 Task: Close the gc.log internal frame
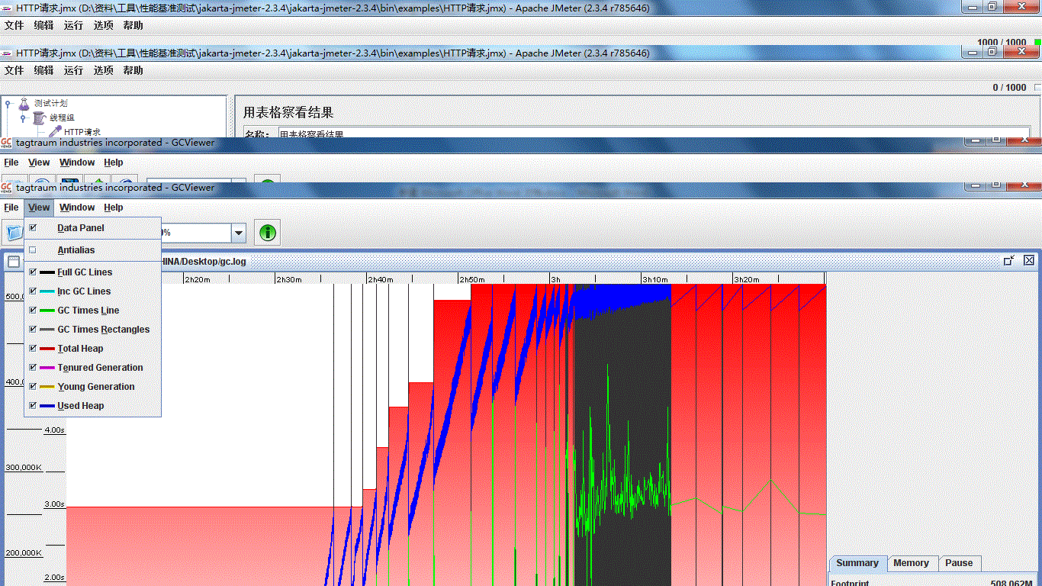[1029, 261]
